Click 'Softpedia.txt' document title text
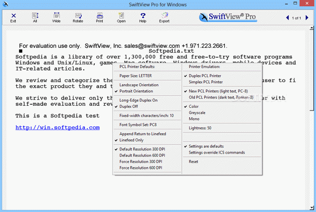Viewport: 316px width, 212px height. pyautogui.click(x=171, y=51)
